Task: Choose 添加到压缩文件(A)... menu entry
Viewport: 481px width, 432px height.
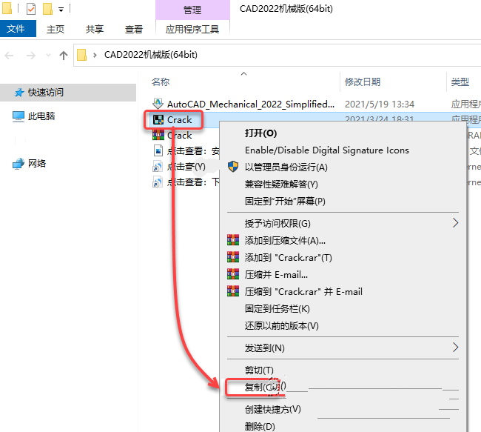Action: tap(285, 241)
